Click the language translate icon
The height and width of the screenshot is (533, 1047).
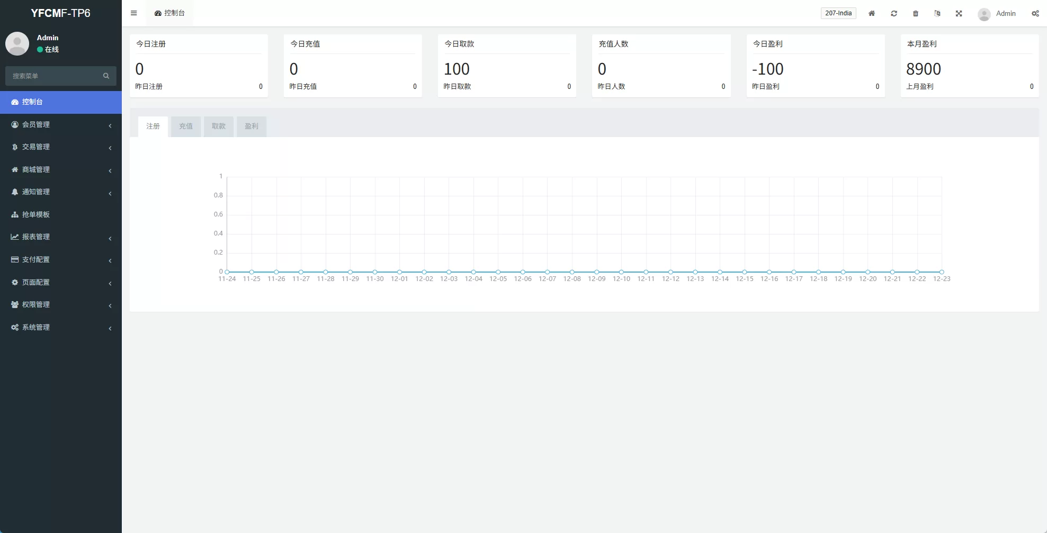937,13
